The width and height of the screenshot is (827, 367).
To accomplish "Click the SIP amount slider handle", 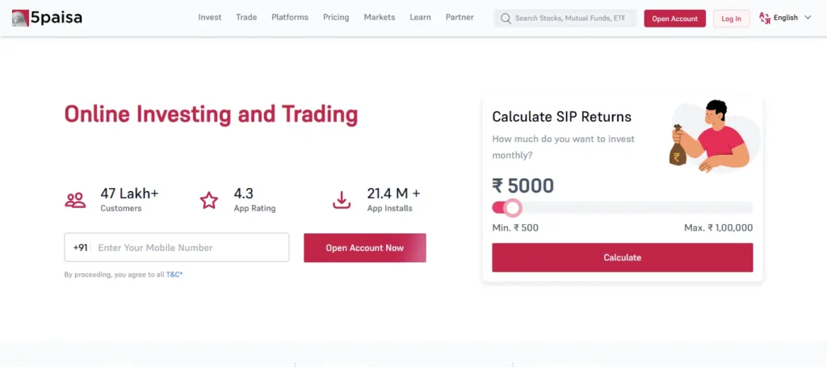I will pos(512,207).
